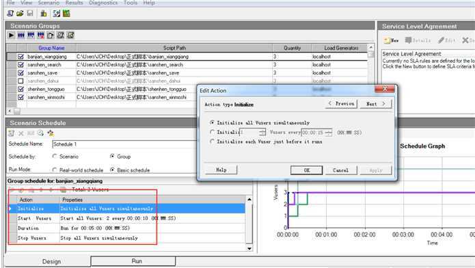Select Schedule by Group radio button

point(112,156)
